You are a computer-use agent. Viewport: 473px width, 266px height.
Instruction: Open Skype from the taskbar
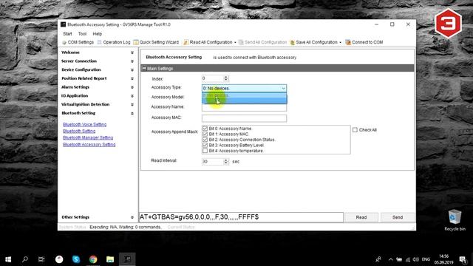click(76, 259)
